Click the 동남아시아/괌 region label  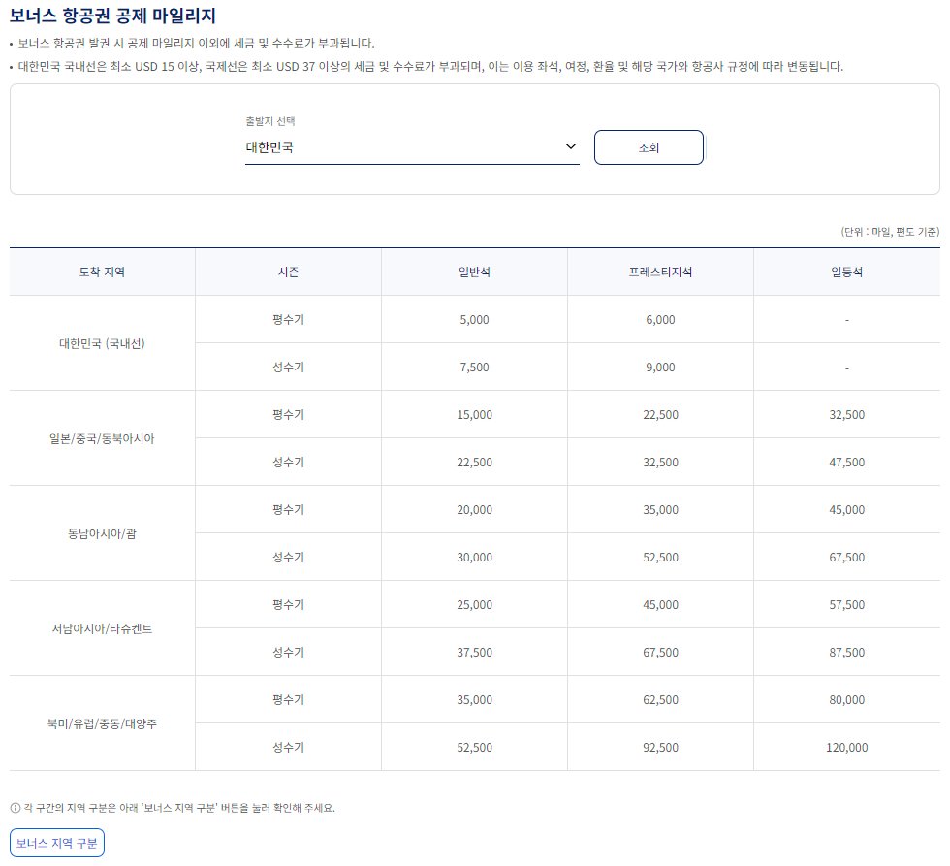[x=102, y=532]
